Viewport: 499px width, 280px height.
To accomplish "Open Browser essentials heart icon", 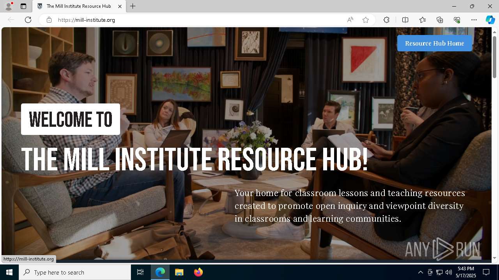I will point(457,20).
